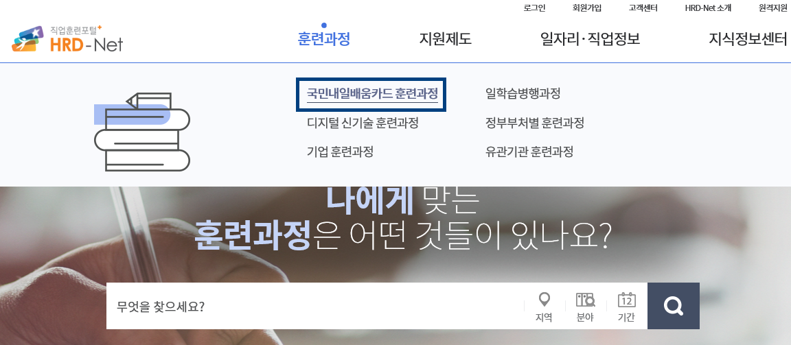This screenshot has height=345, width=791.
Task: Open the 일자리·직업정보 main menu
Action: (591, 39)
